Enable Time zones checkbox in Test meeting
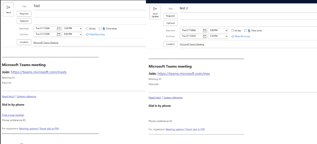 [100, 29]
